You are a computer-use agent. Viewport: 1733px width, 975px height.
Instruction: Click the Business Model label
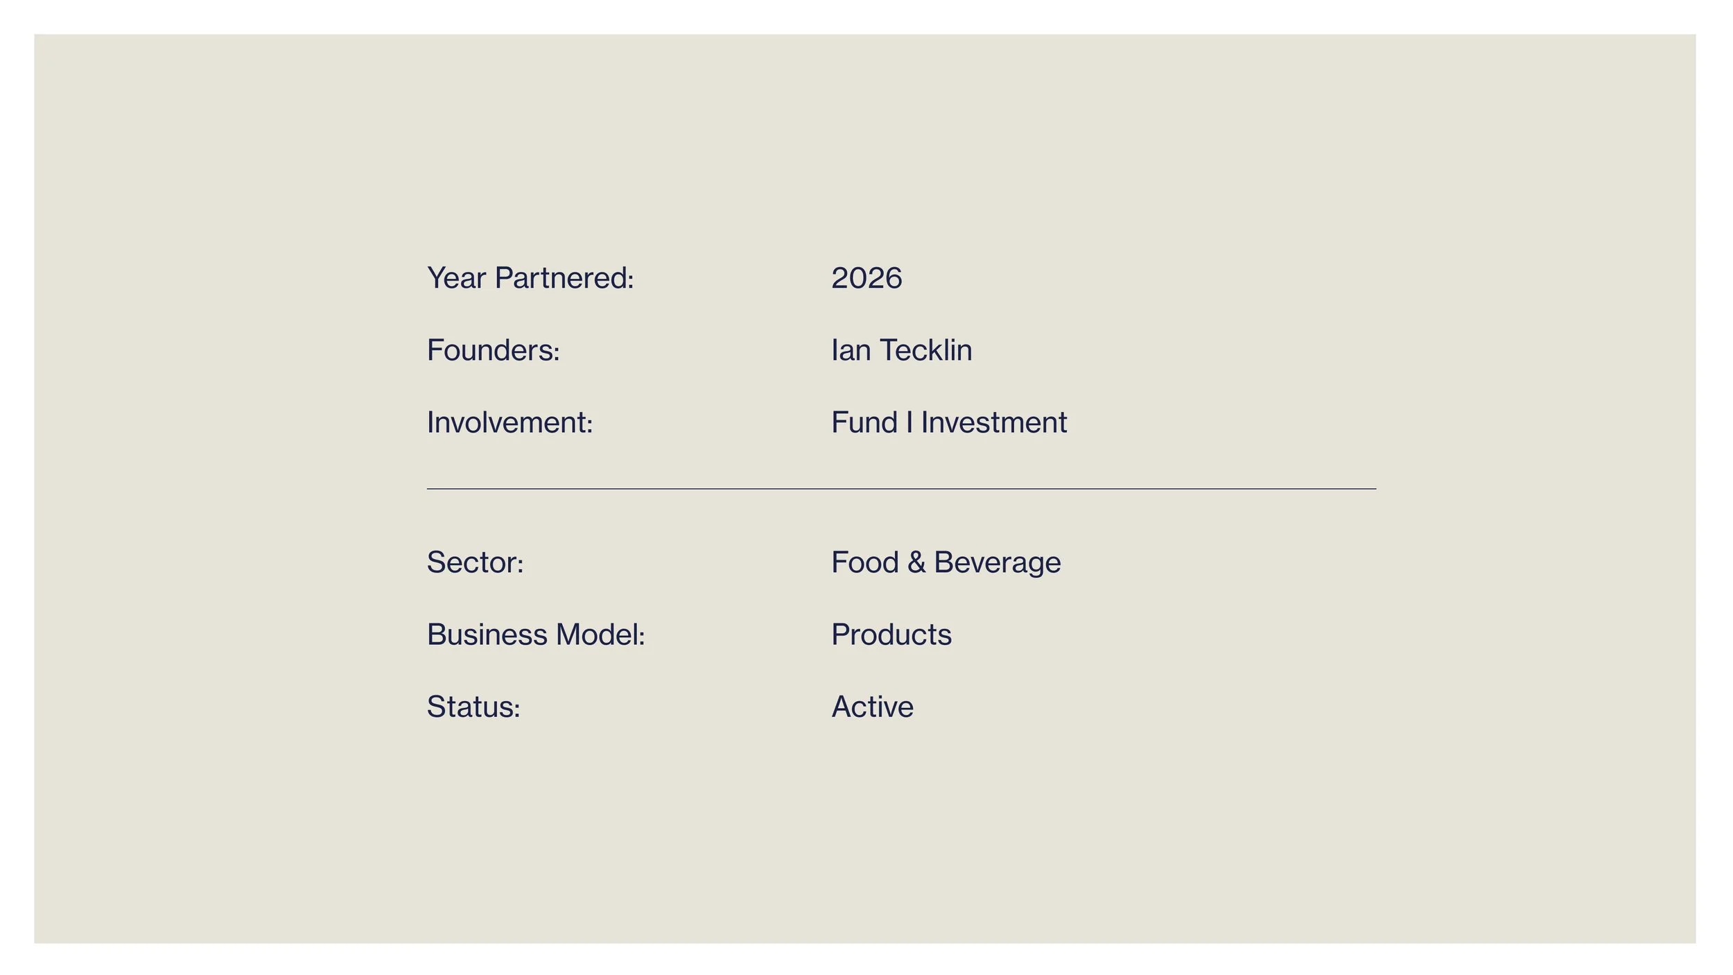point(536,635)
